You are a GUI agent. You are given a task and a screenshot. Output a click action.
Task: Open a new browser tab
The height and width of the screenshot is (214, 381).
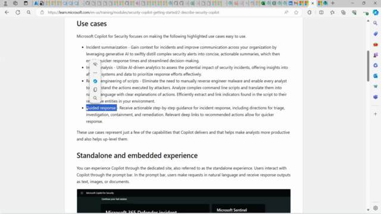tap(333, 3)
